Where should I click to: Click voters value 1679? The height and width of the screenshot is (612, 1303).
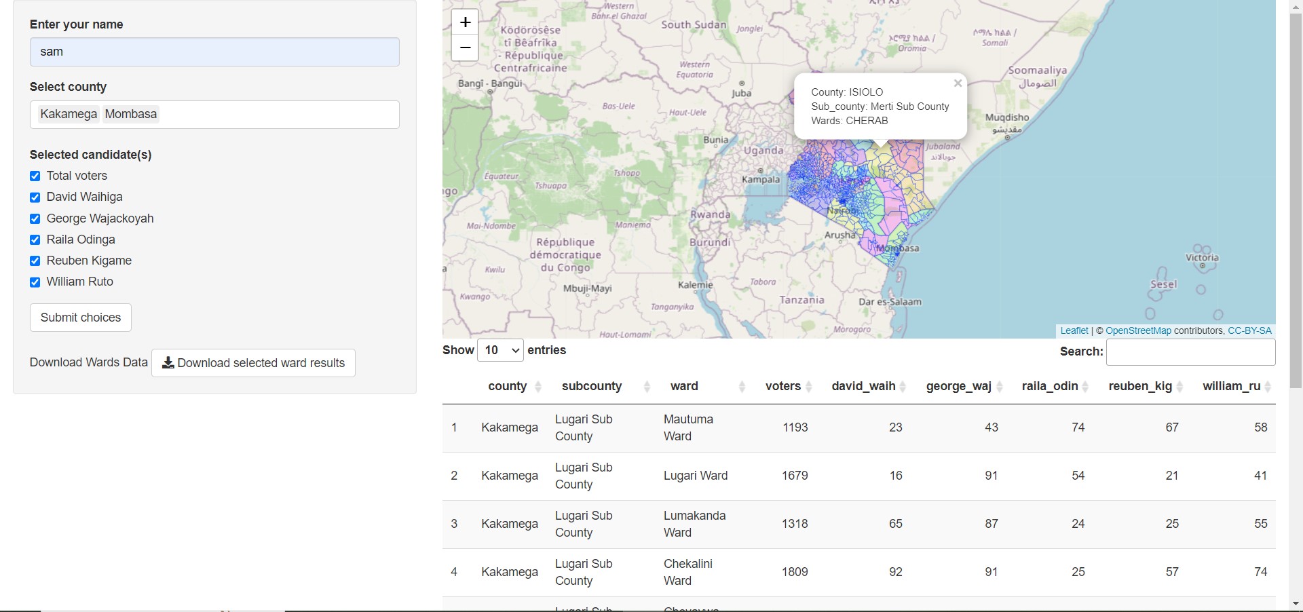[795, 476]
